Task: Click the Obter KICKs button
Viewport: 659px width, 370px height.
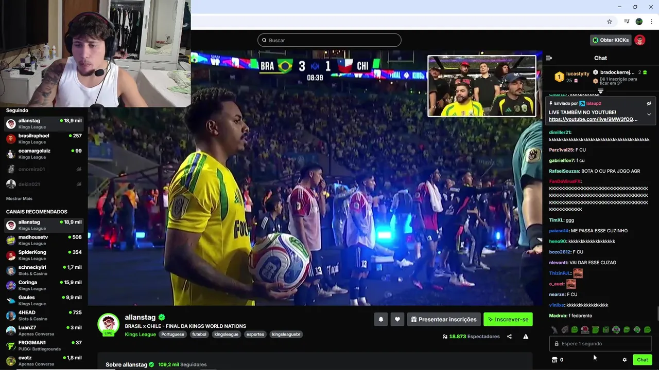Action: coord(611,40)
